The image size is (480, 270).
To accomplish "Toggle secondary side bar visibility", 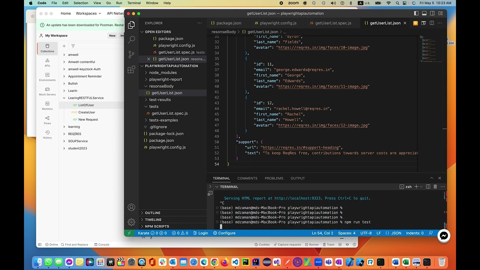I will (x=432, y=13).
